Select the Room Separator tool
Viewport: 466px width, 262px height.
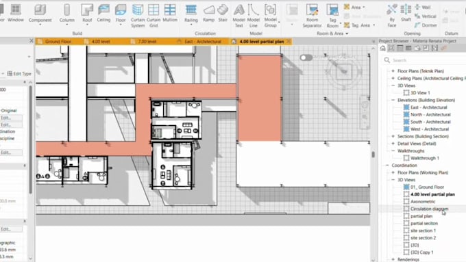(x=312, y=16)
